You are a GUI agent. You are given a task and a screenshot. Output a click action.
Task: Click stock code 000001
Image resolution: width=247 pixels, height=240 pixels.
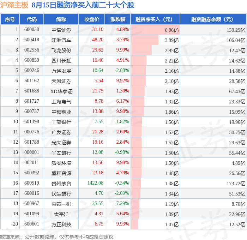[x=32, y=152]
